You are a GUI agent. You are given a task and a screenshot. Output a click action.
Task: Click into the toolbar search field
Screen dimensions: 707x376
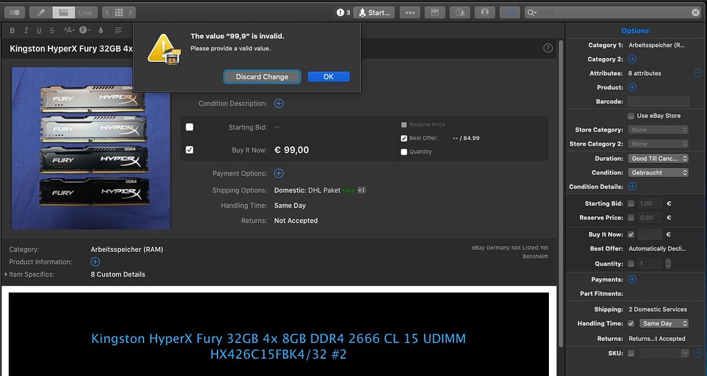tap(613, 12)
